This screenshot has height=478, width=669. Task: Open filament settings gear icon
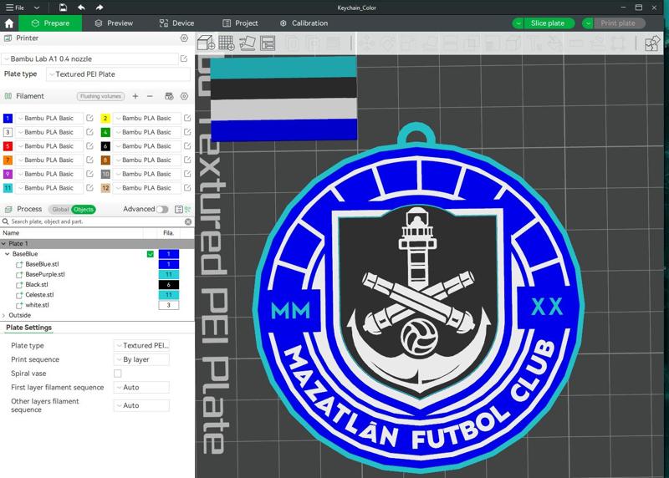pyautogui.click(x=184, y=96)
